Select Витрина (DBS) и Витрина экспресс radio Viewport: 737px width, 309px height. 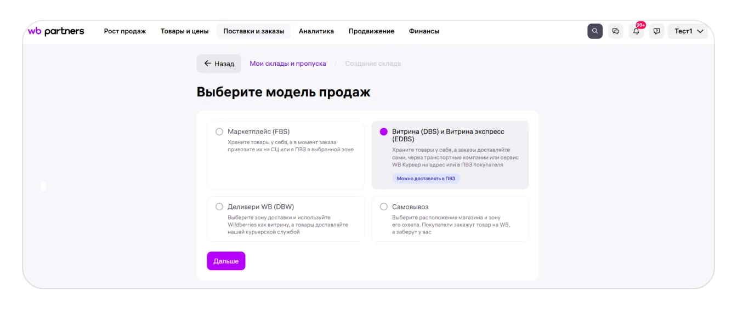384,131
